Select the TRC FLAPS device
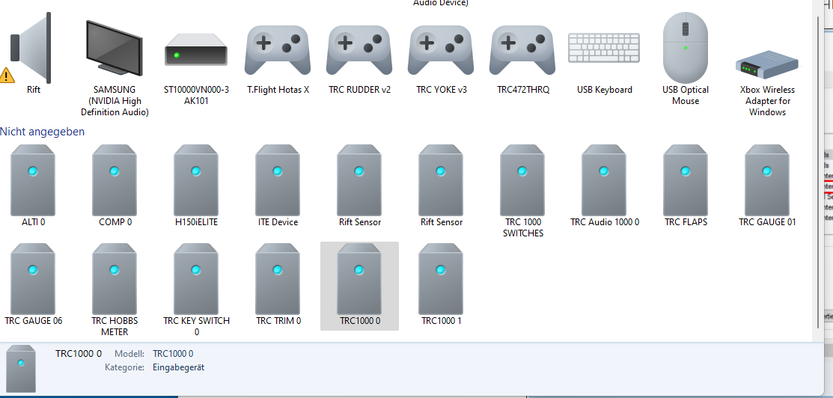This screenshot has width=833, height=398. coord(686,186)
